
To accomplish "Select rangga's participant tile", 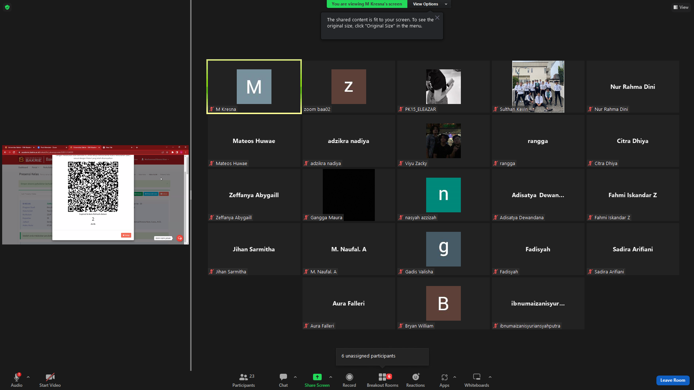I will (538, 141).
